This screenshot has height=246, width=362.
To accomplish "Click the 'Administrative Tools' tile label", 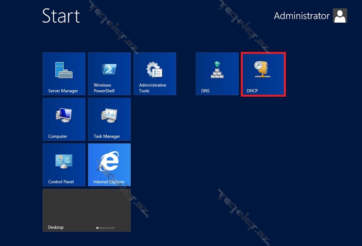I will point(152,88).
